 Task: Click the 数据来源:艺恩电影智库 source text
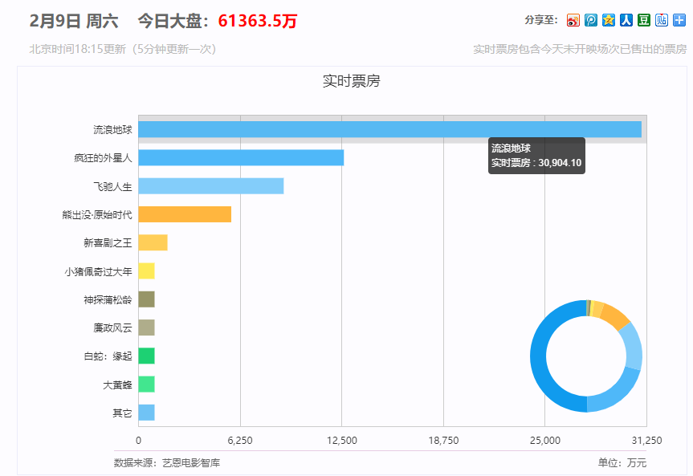pos(167,462)
